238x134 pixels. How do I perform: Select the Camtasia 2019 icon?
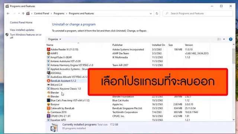click(48, 112)
